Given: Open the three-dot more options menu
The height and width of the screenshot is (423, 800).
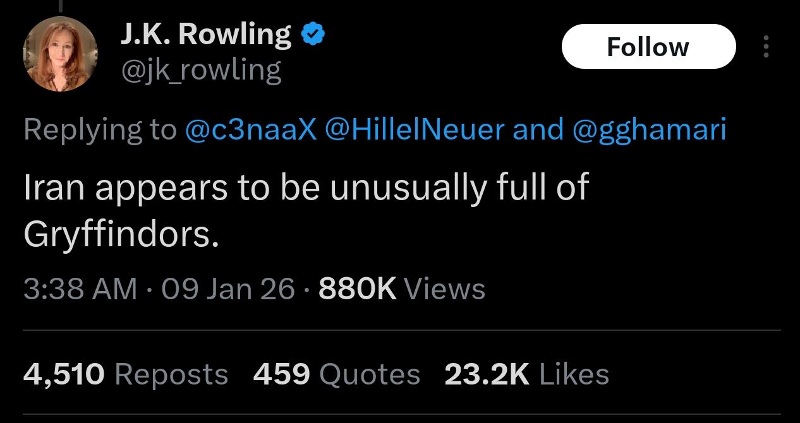Looking at the screenshot, I should pyautogui.click(x=766, y=47).
